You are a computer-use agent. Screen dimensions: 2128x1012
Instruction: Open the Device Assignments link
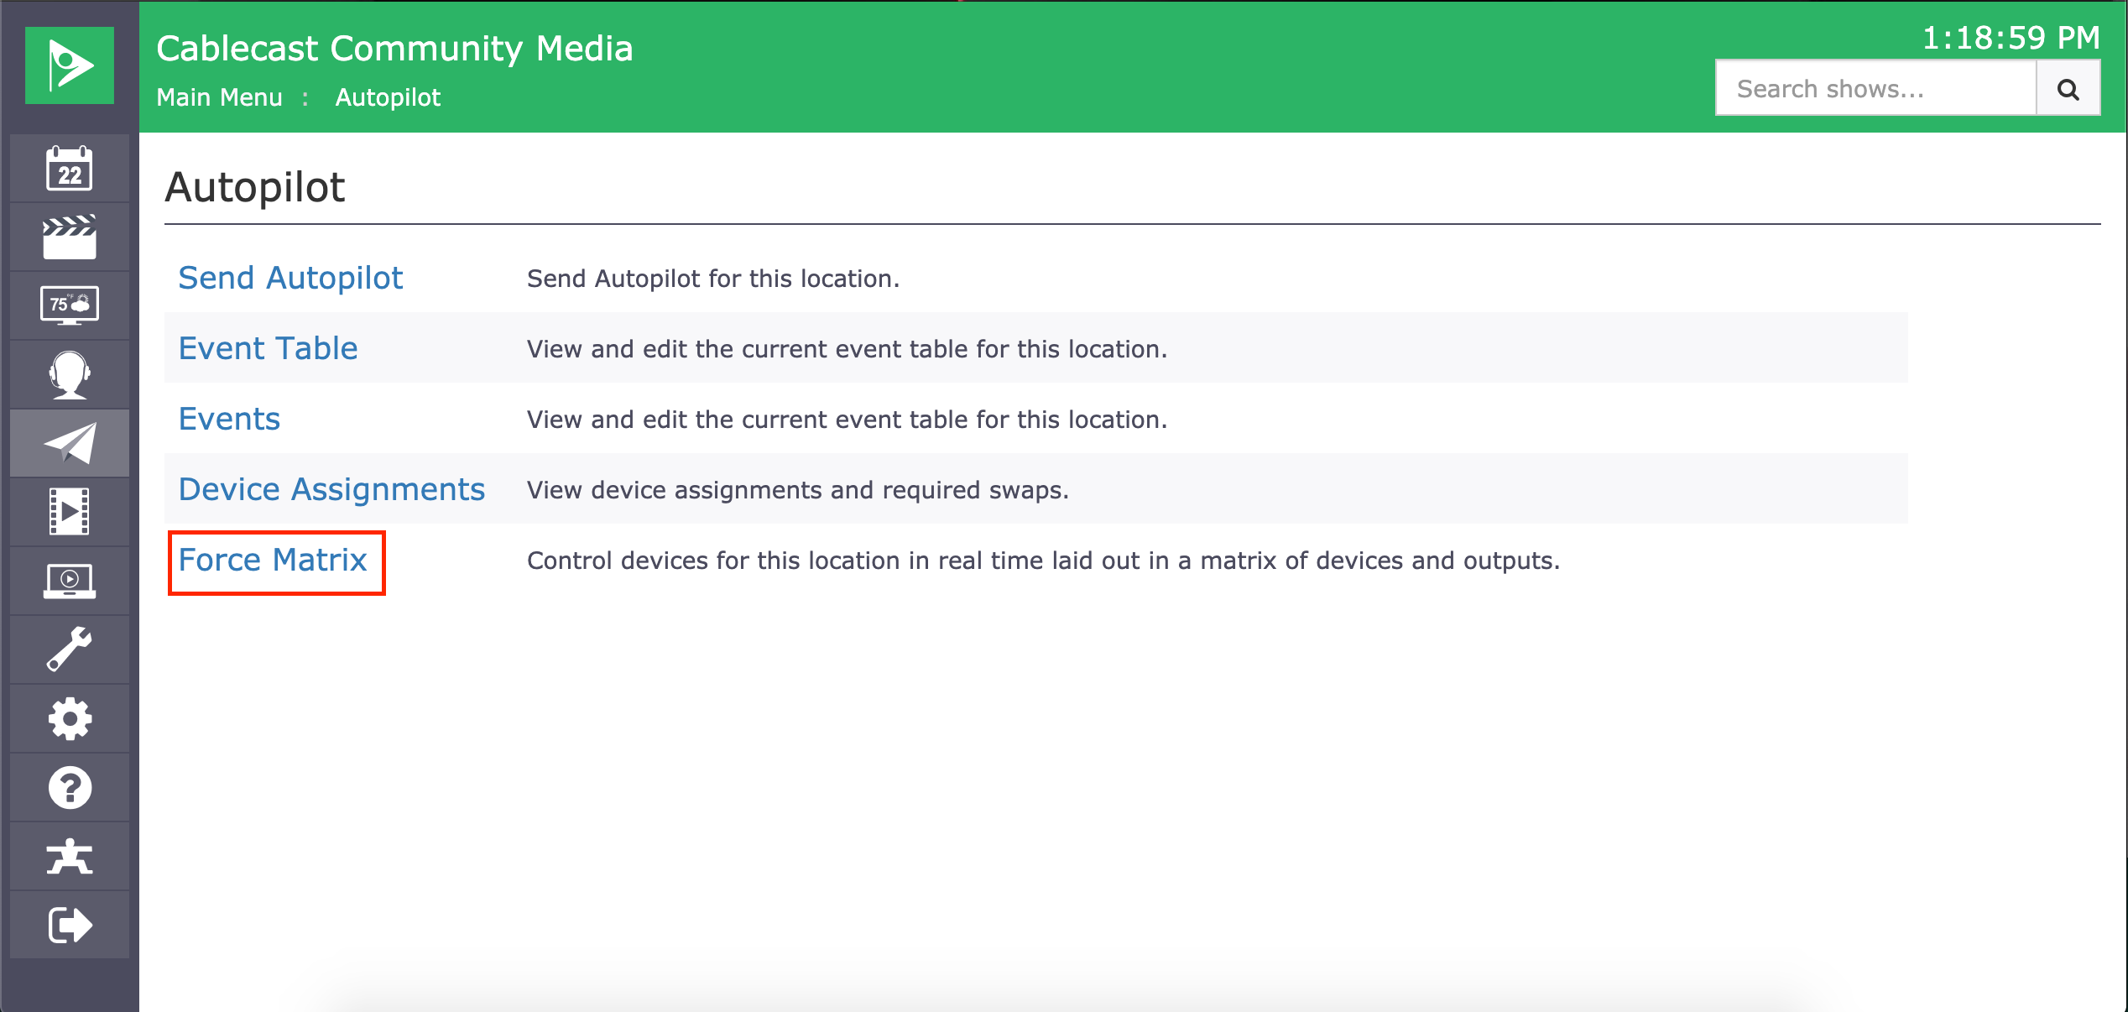coord(331,489)
